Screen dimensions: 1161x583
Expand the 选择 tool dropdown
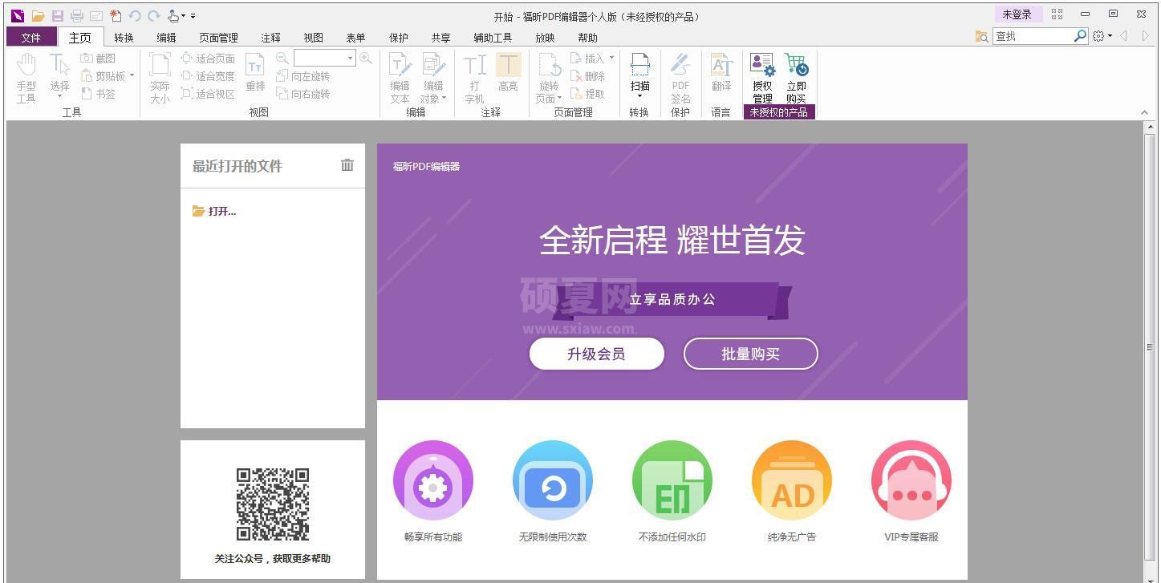tap(59, 97)
